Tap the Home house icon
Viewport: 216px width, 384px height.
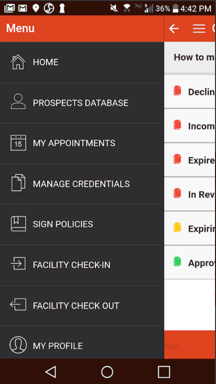tap(18, 62)
